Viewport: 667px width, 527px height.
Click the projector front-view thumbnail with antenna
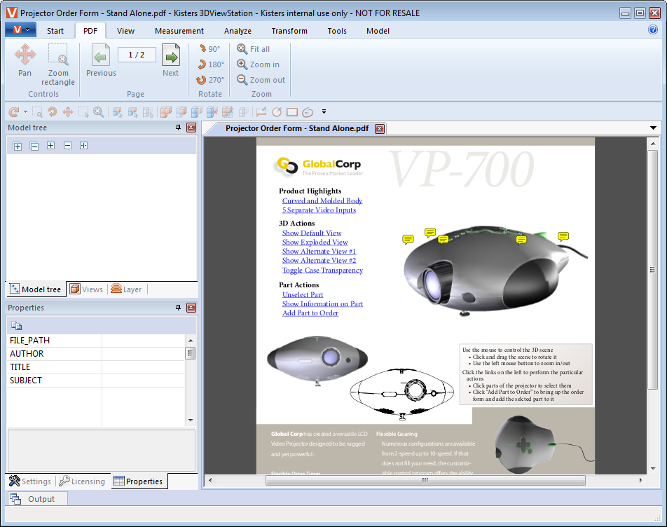tap(317, 361)
